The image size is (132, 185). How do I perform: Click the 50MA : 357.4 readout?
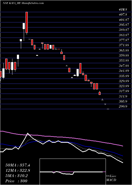point(17,165)
